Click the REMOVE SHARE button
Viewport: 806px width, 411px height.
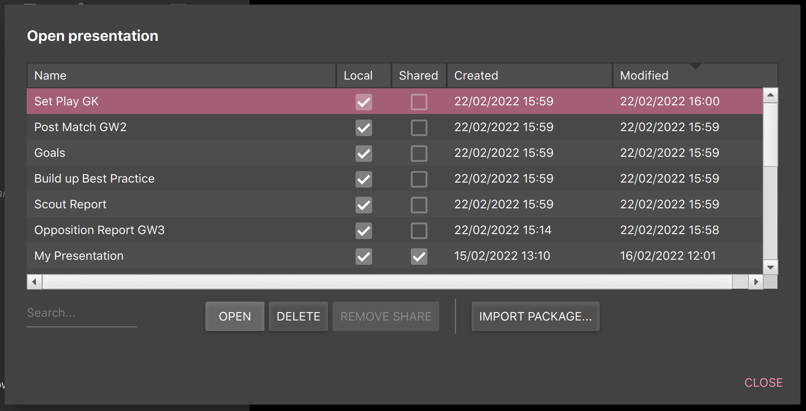coord(386,316)
